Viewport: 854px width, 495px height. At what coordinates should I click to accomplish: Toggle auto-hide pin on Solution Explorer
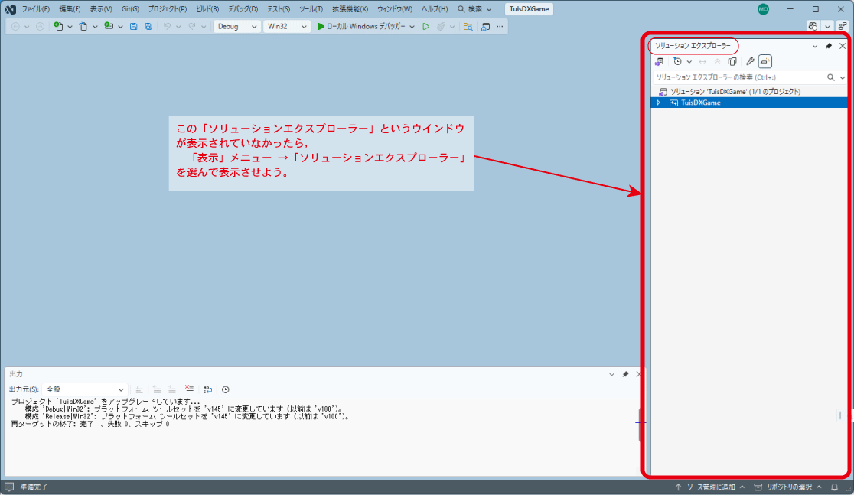(828, 46)
